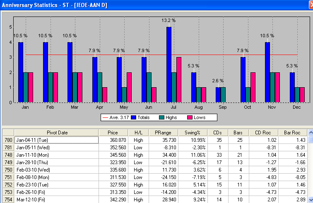Click the H/L column header
This screenshot has width=313, height=203.
(x=138, y=132)
